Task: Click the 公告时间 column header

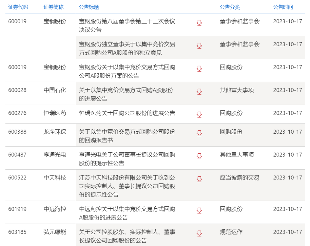Action: coord(283,7)
